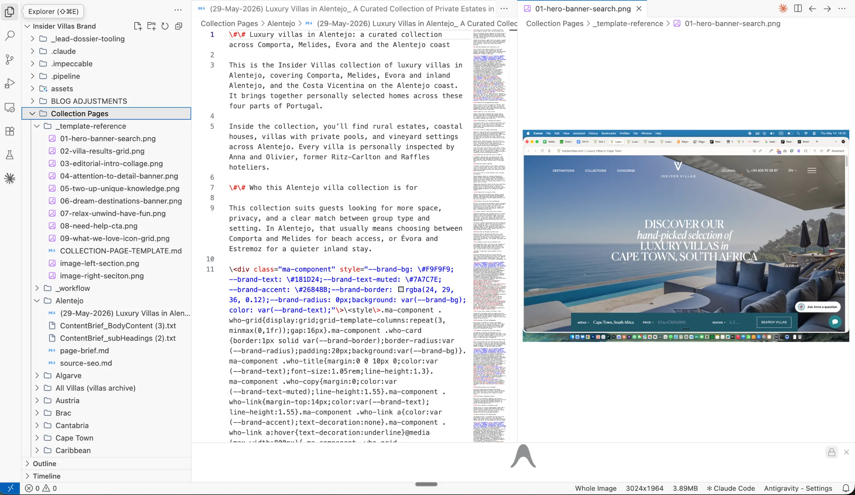Open the Testing flask view
Screen dimensions: 855x495
coord(10,155)
